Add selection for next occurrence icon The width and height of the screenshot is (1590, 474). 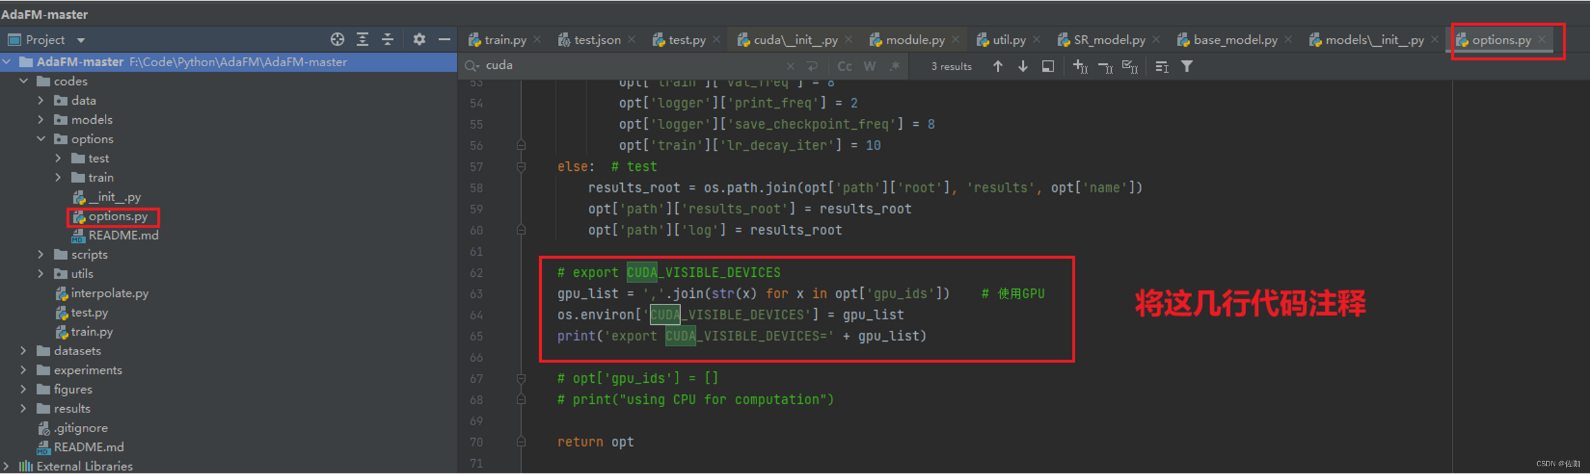pyautogui.click(x=1080, y=66)
